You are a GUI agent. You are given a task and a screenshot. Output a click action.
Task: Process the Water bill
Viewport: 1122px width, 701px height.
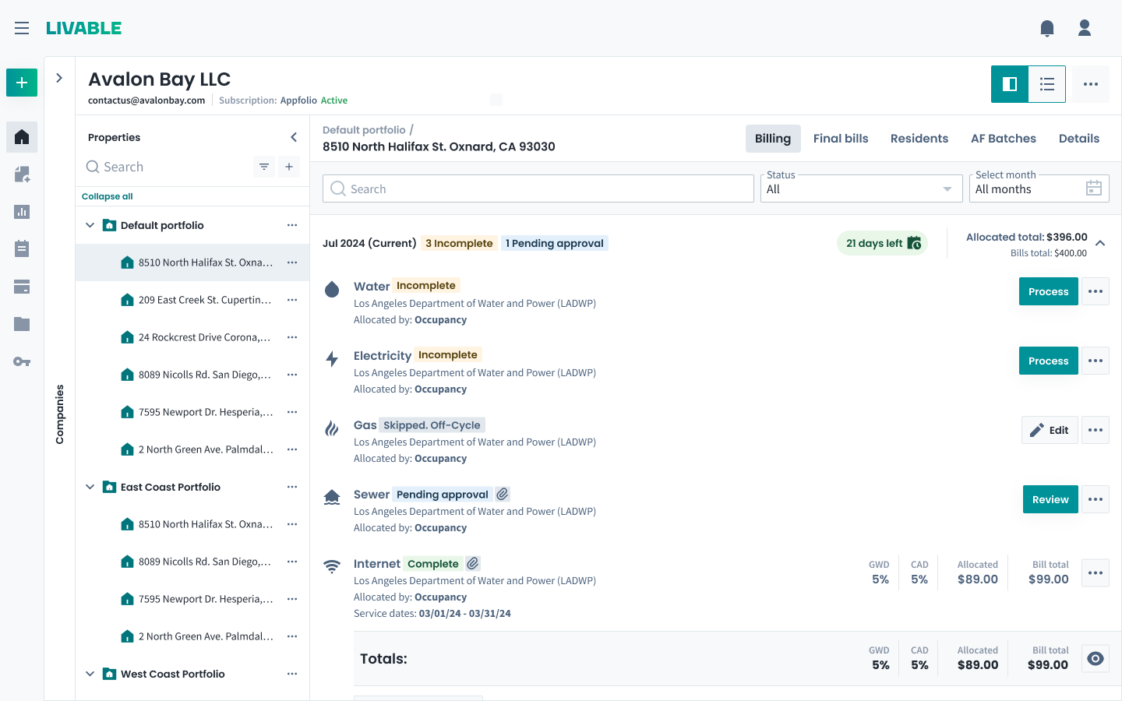1049,291
